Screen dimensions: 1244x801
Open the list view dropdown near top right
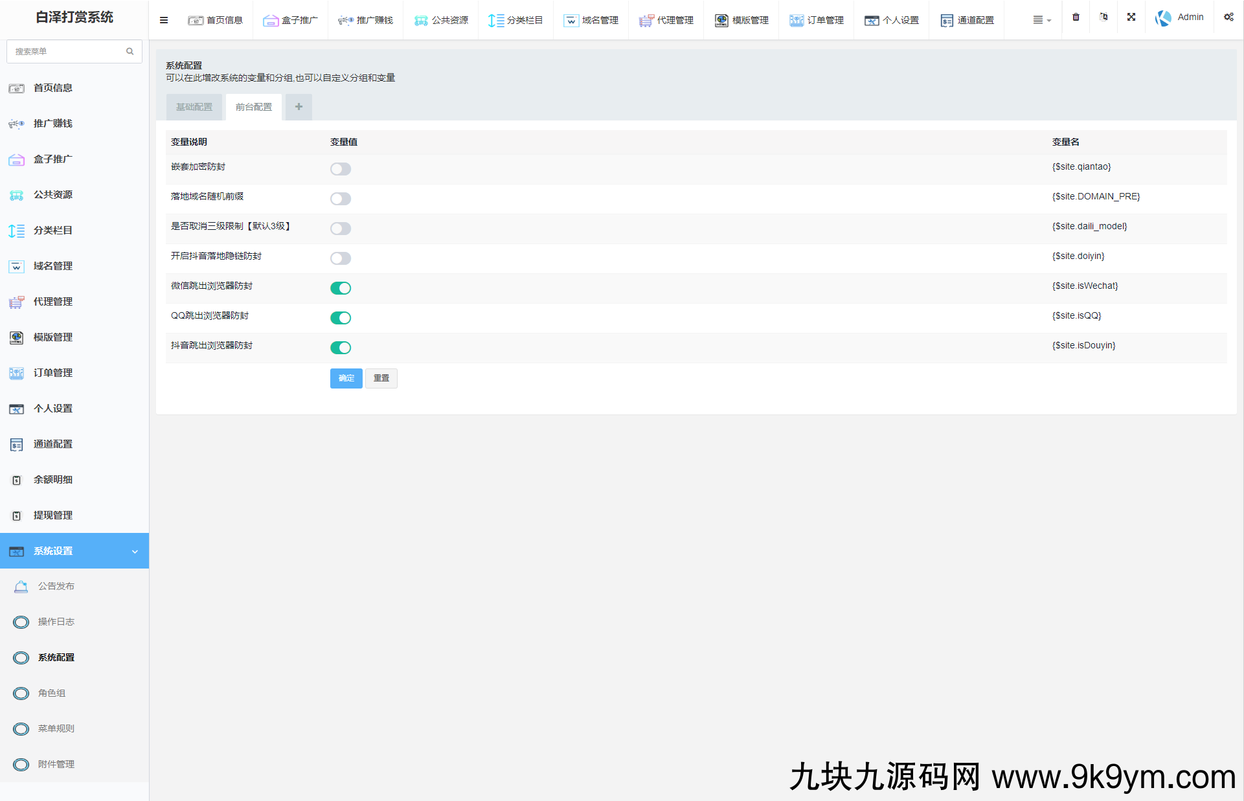[1041, 20]
